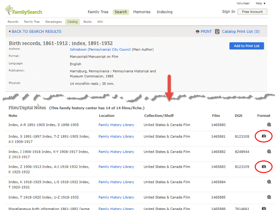Click Family History Library link for film 1465882

(x=116, y=152)
